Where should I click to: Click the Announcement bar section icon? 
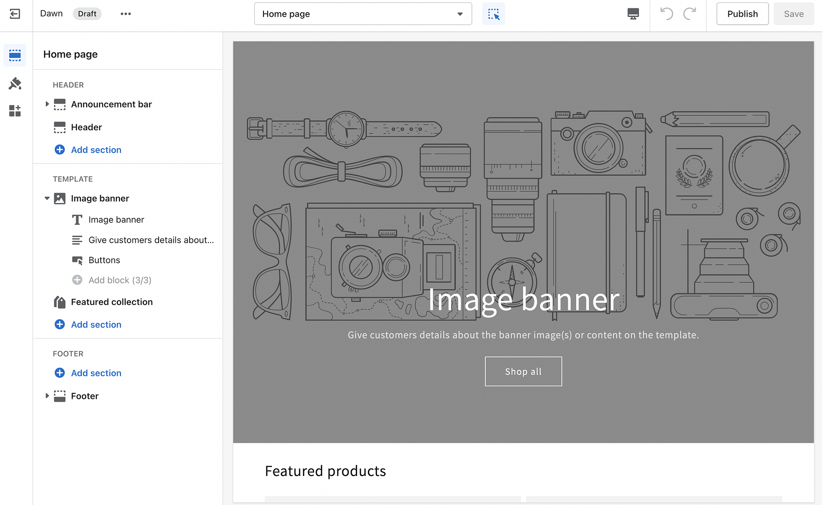[x=60, y=104]
